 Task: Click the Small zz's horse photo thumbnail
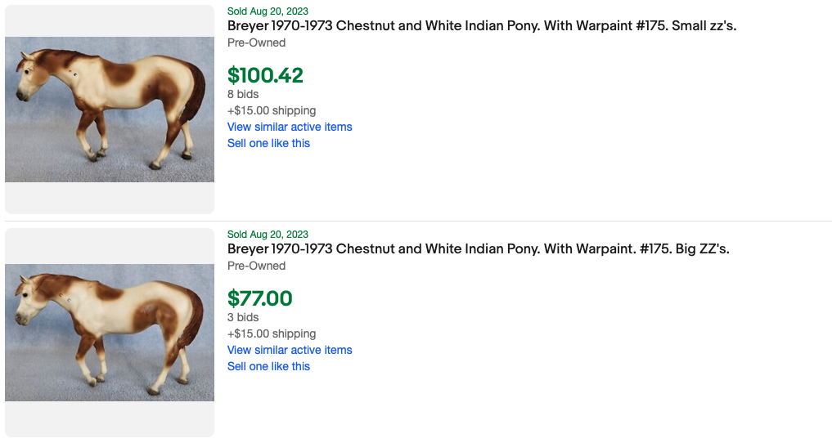click(x=110, y=110)
